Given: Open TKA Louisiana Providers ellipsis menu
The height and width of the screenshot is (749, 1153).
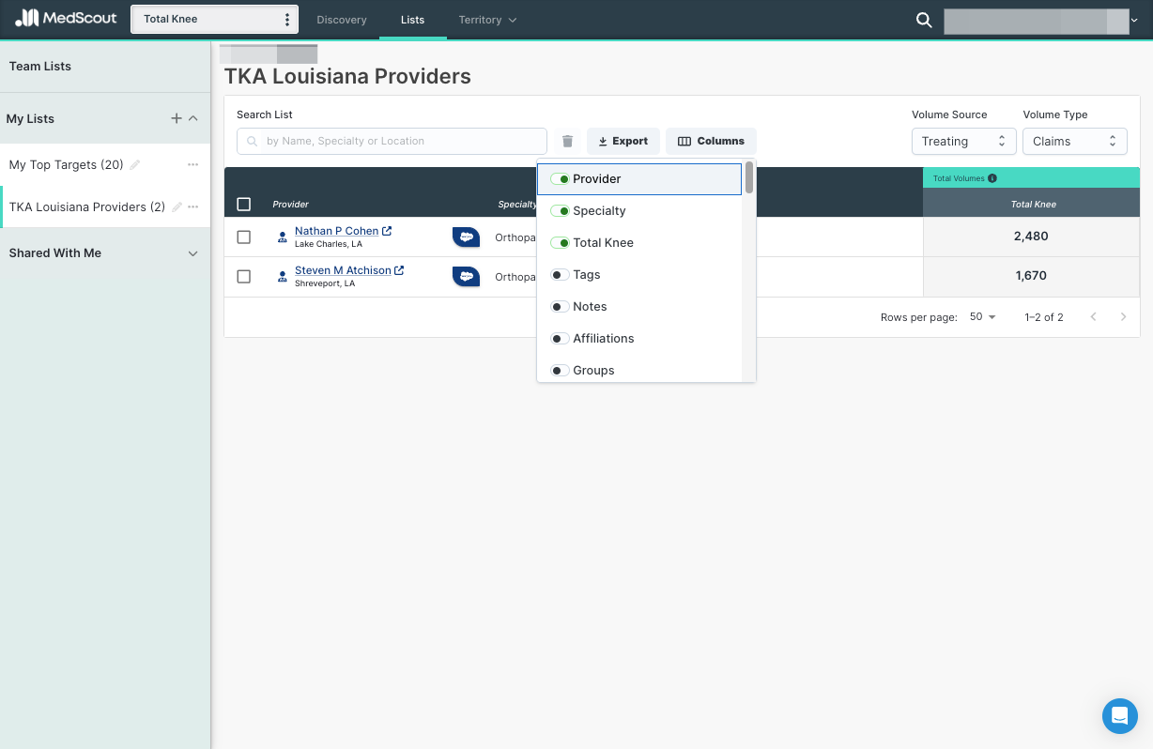Looking at the screenshot, I should point(192,206).
